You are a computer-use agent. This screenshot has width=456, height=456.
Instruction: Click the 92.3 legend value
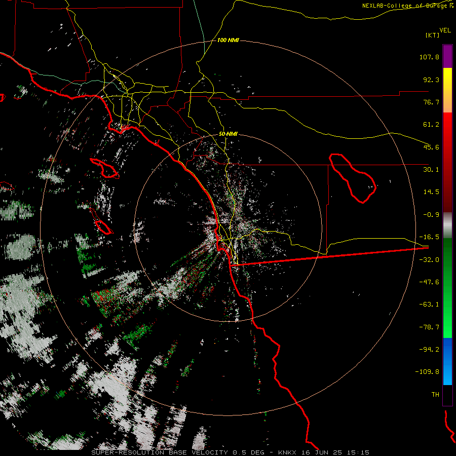click(431, 80)
